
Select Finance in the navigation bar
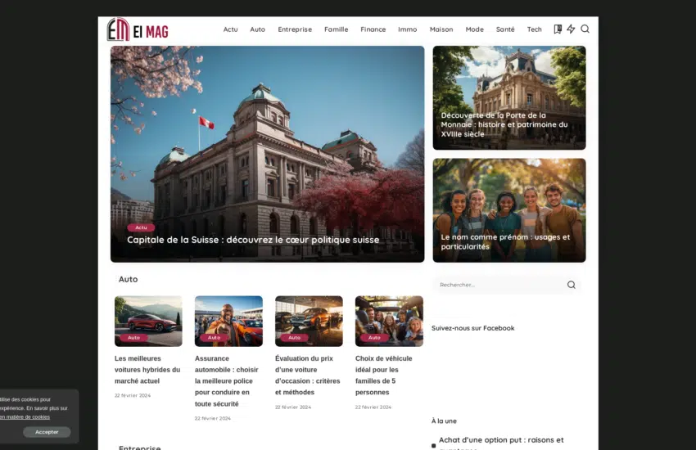pos(373,29)
